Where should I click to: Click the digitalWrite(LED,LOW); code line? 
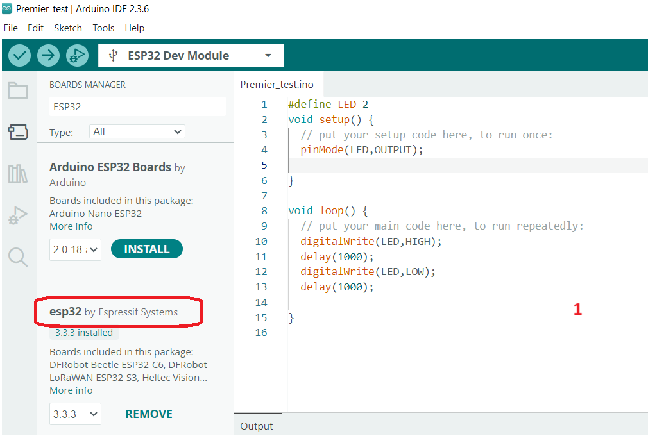[x=368, y=272]
